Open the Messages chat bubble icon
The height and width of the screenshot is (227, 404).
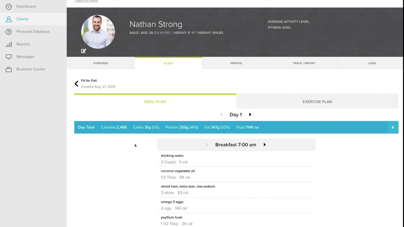coord(9,57)
